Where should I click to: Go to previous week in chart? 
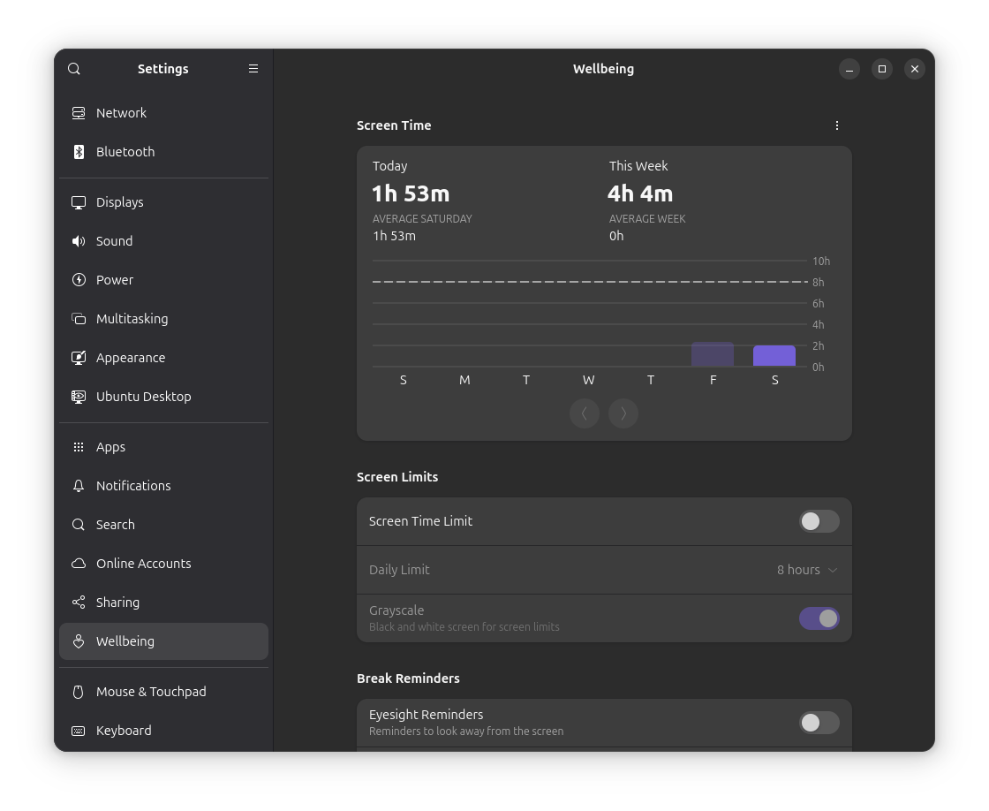(585, 413)
